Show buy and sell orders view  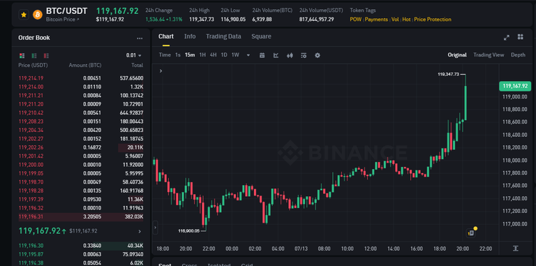[x=22, y=55]
